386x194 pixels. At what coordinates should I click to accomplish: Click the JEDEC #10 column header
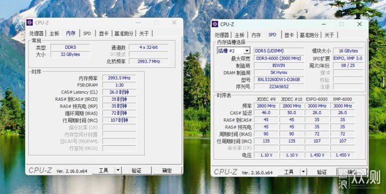tap(292, 99)
